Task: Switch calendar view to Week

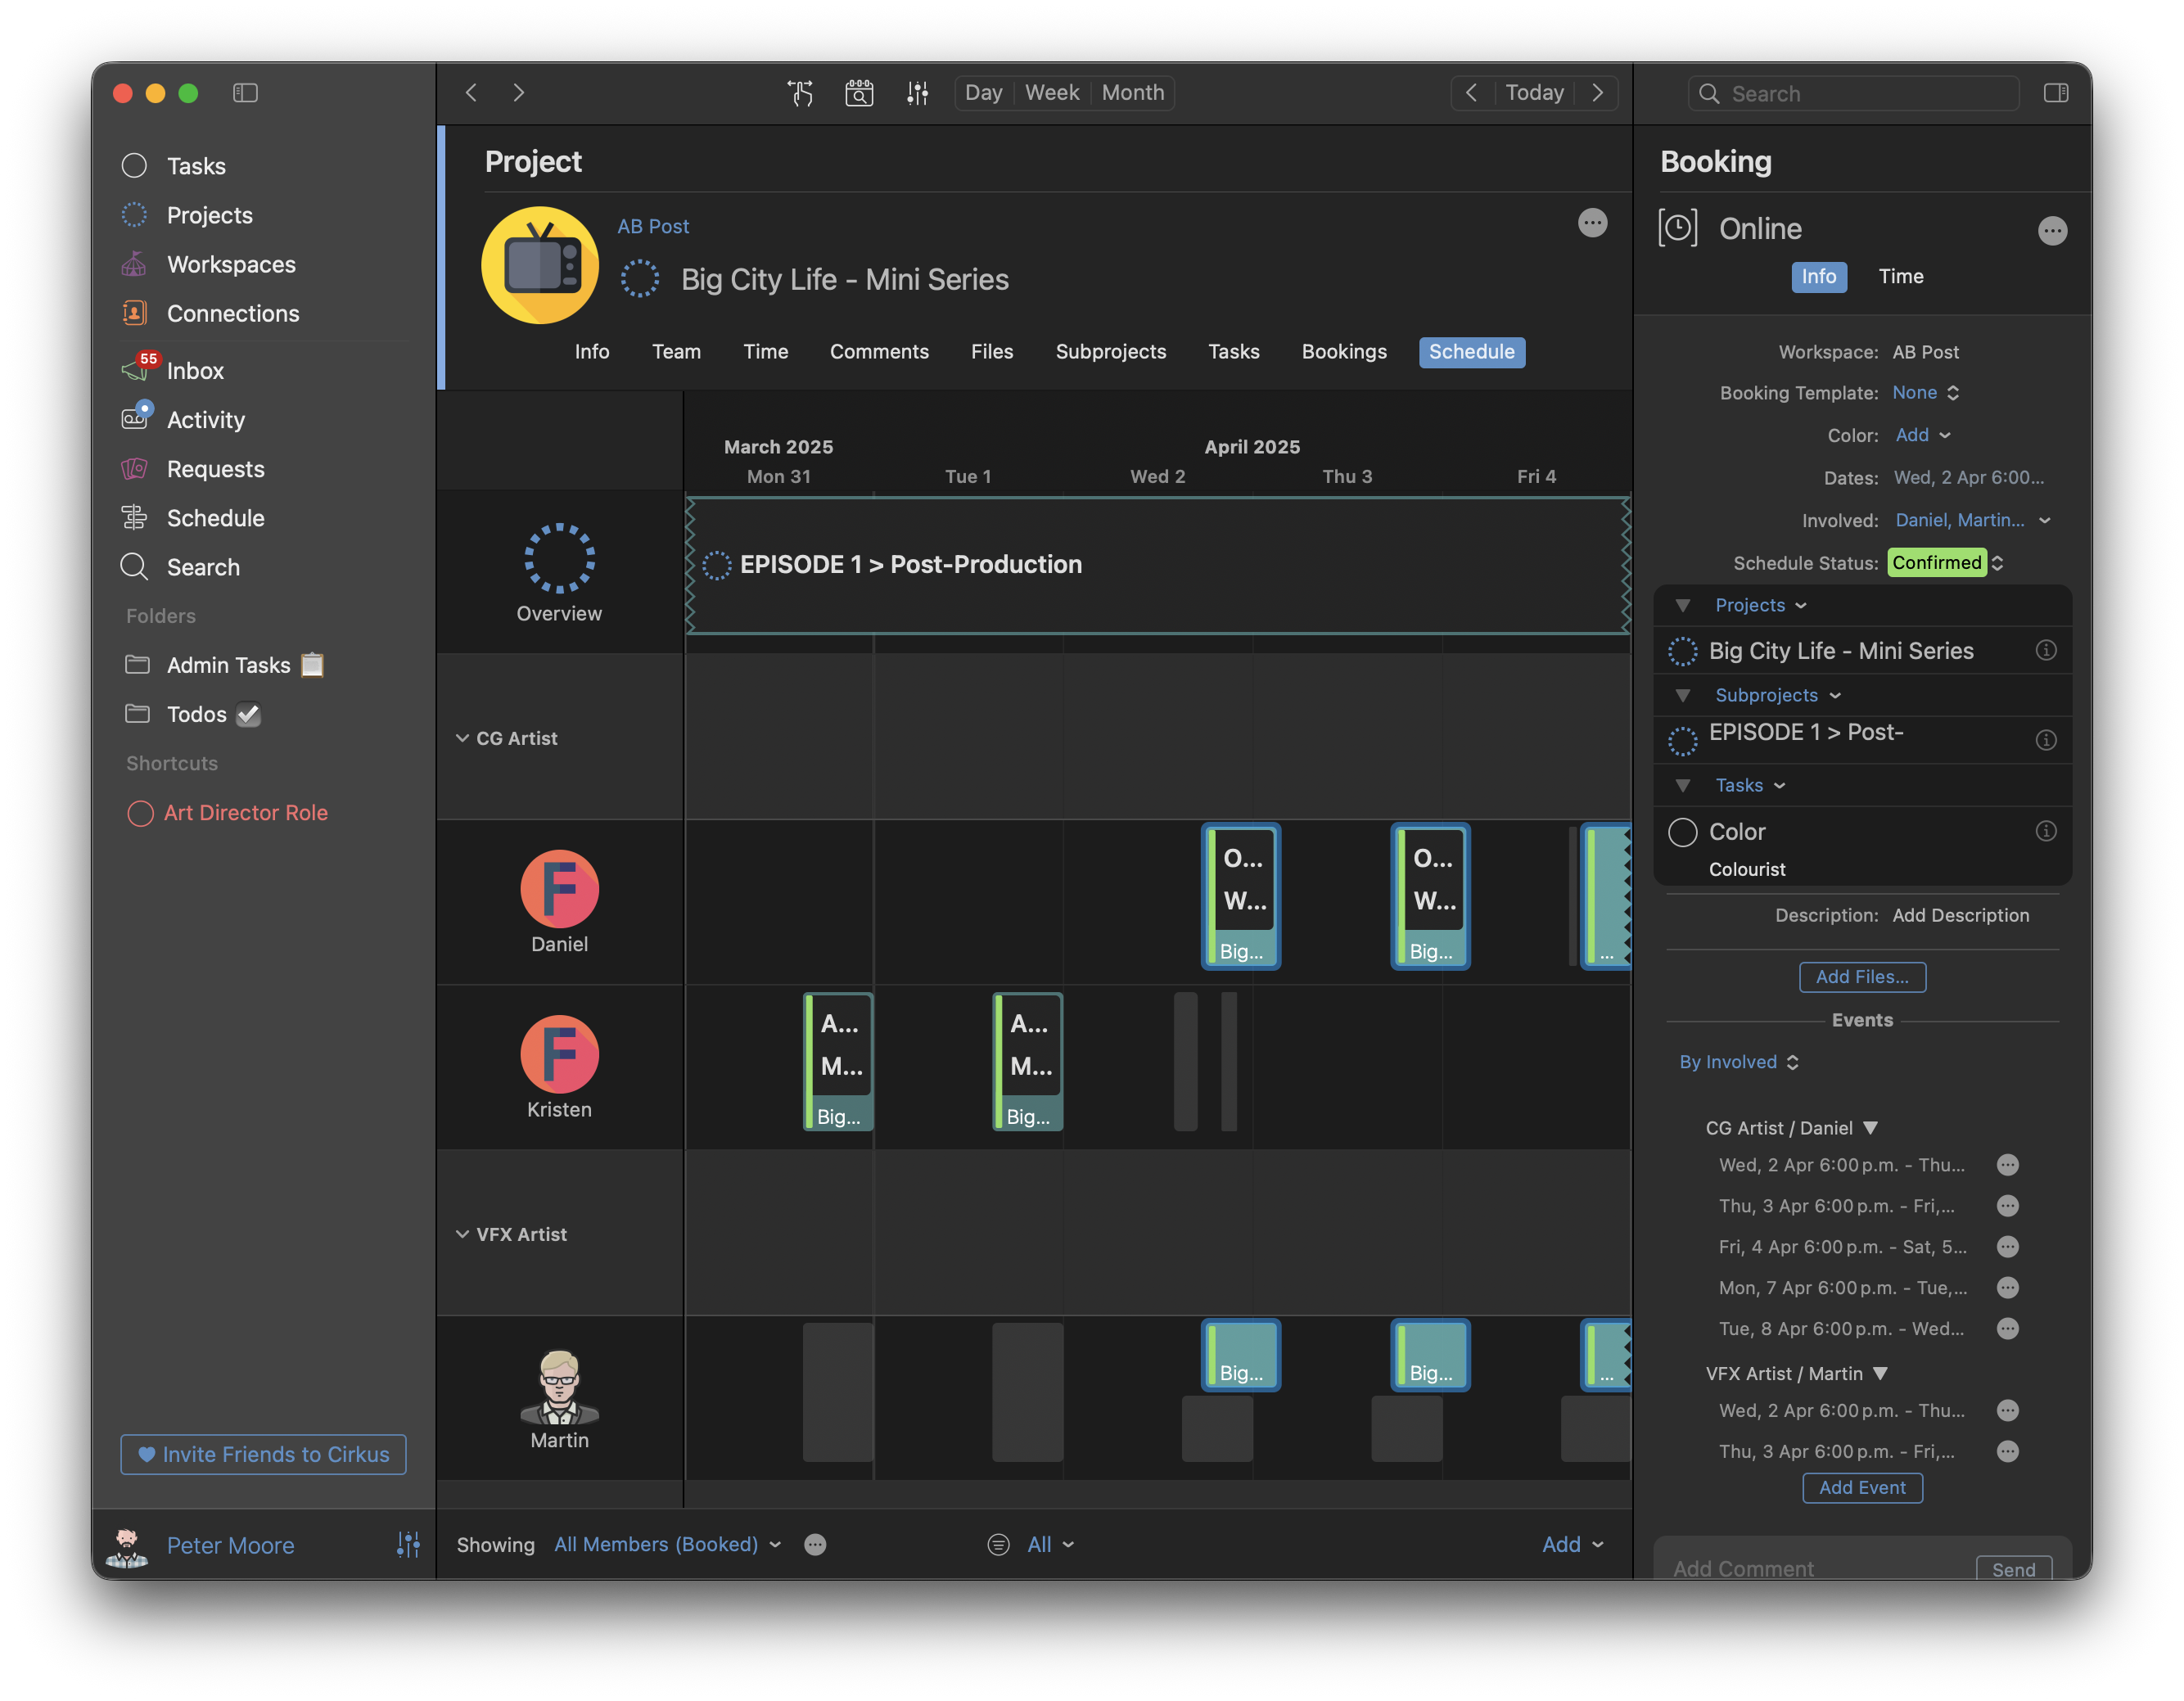Action: click(x=1052, y=93)
